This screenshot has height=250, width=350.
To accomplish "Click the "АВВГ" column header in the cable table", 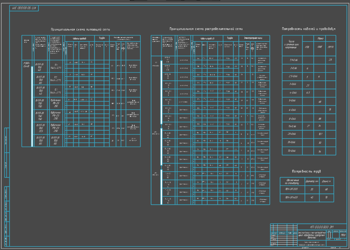I will [x=320, y=47].
